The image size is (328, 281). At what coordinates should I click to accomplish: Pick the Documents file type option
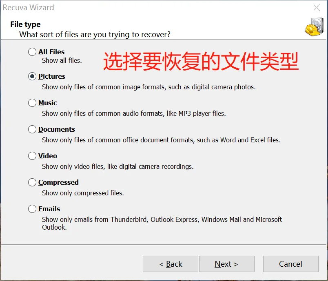click(32, 129)
